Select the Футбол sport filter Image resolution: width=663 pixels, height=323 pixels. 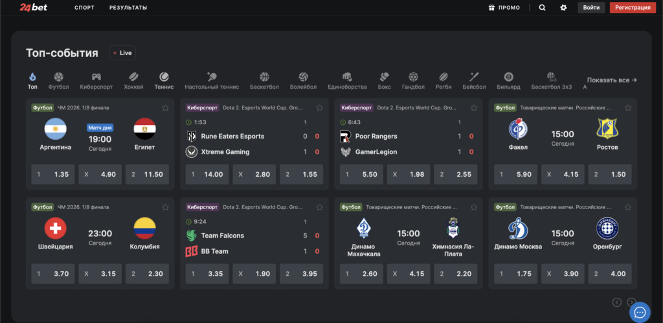(x=58, y=81)
